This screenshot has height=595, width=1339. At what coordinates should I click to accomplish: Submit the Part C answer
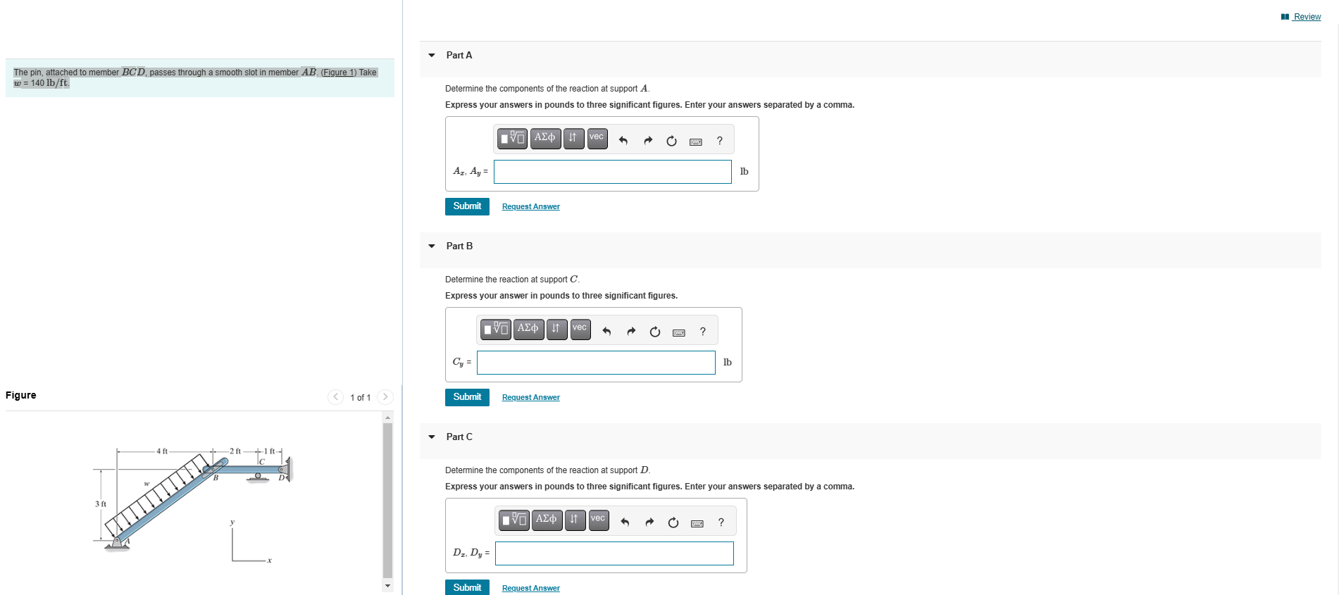click(467, 587)
